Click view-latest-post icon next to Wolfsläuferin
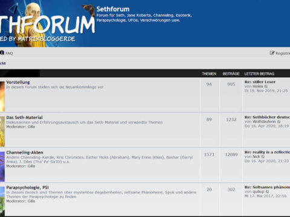 (x=279, y=122)
